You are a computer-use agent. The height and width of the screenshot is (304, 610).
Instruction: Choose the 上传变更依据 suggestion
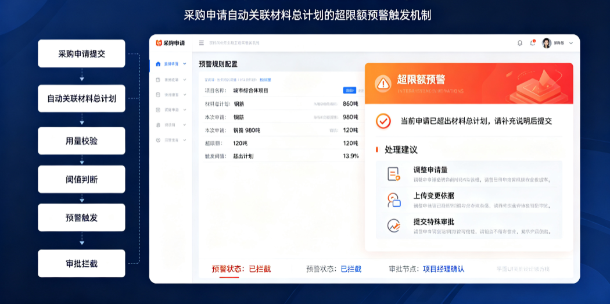[x=469, y=200]
